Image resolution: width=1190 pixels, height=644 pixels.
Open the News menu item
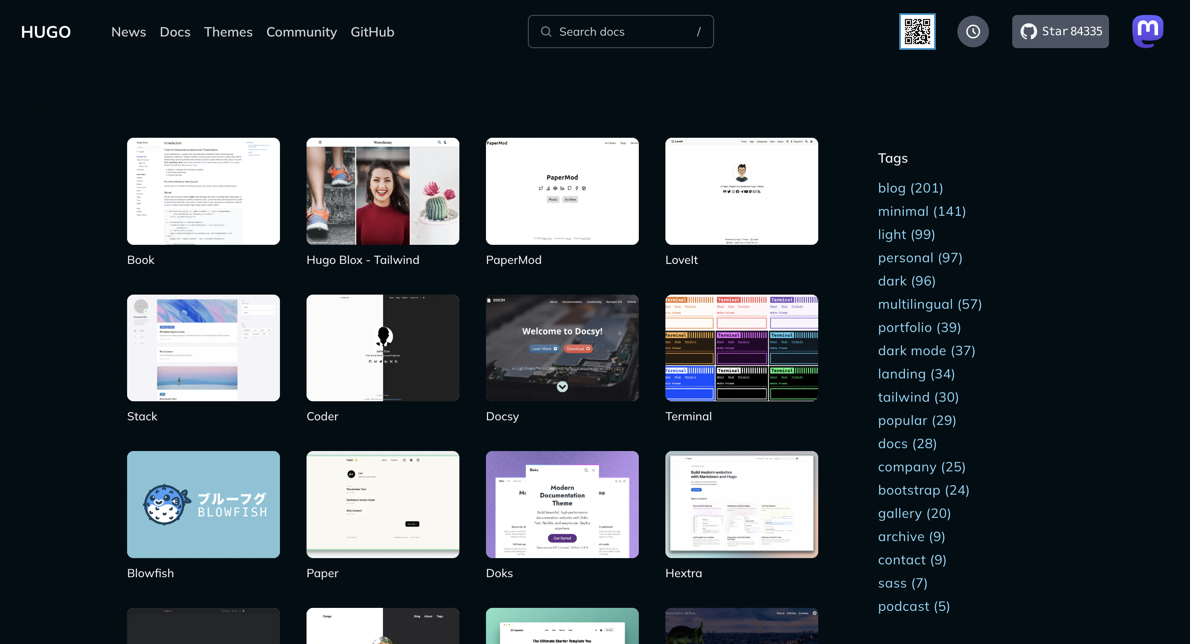click(128, 32)
